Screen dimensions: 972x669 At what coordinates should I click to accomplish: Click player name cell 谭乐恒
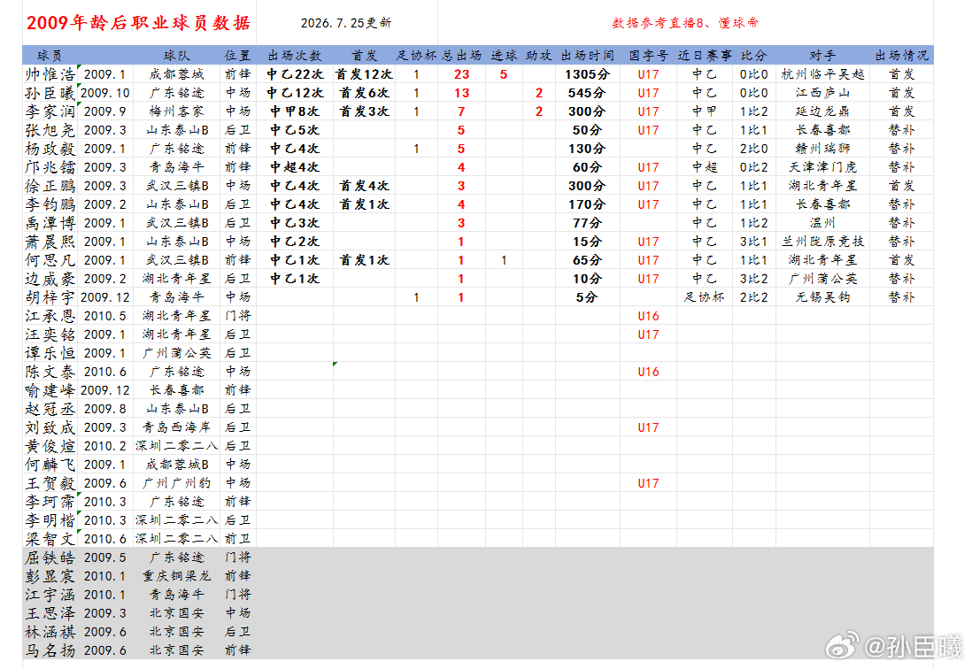point(50,353)
